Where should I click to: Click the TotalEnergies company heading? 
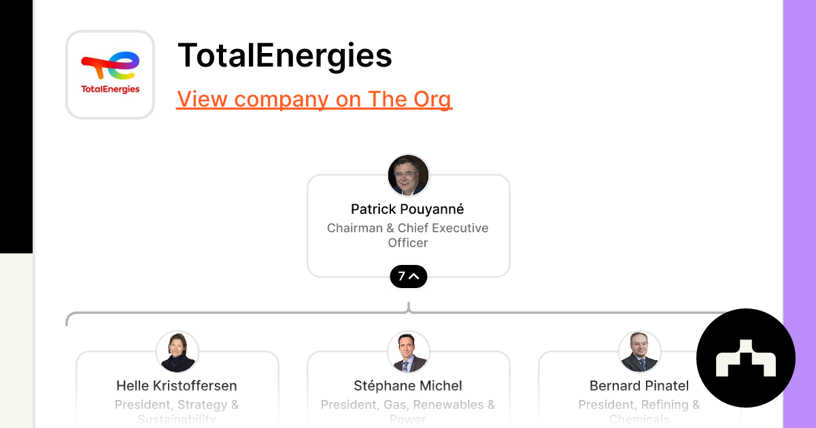285,56
